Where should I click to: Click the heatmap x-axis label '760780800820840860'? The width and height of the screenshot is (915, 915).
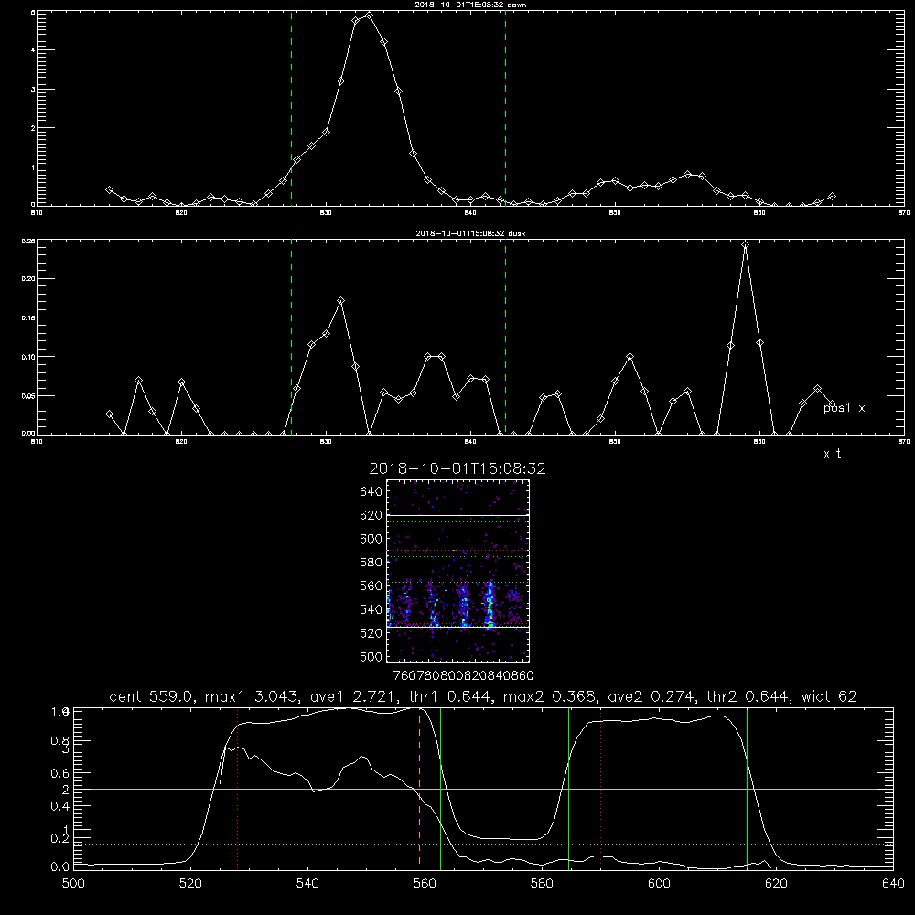tap(463, 676)
